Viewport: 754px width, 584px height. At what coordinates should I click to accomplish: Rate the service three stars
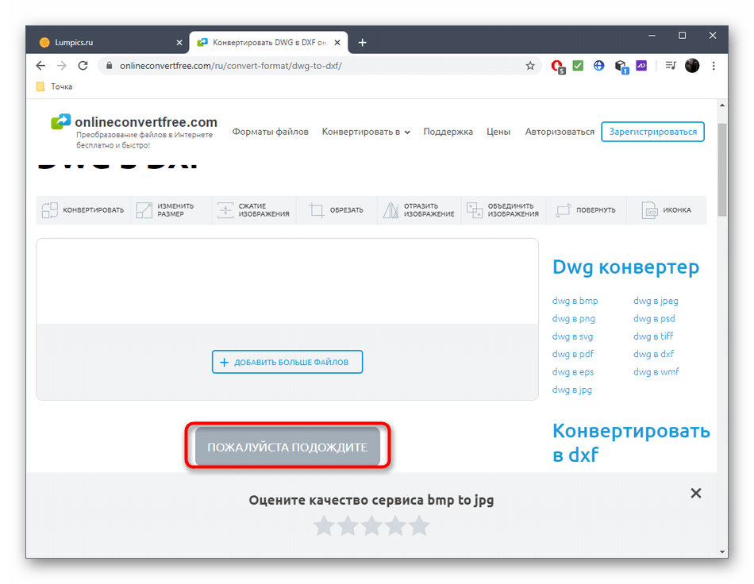371,525
